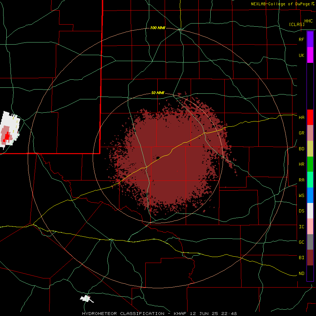
Task: Click the RF legend label
Action: pyautogui.click(x=301, y=39)
